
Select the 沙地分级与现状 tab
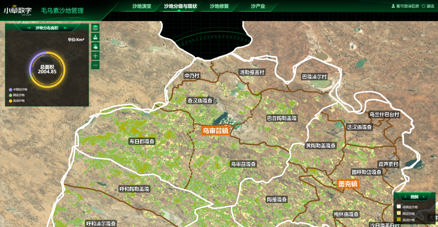(180, 6)
